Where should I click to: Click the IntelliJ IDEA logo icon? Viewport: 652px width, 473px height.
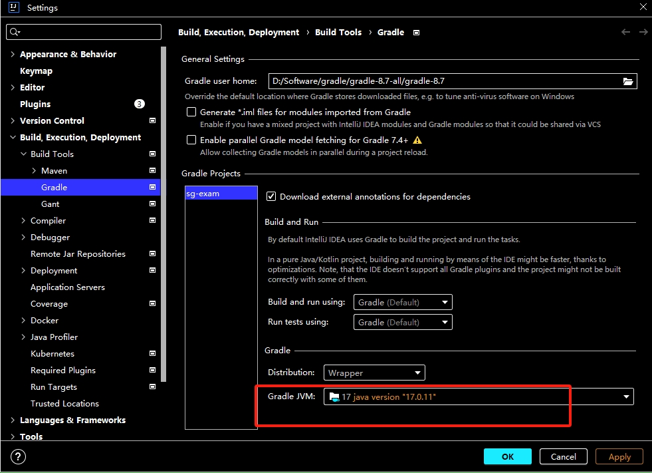14,7
